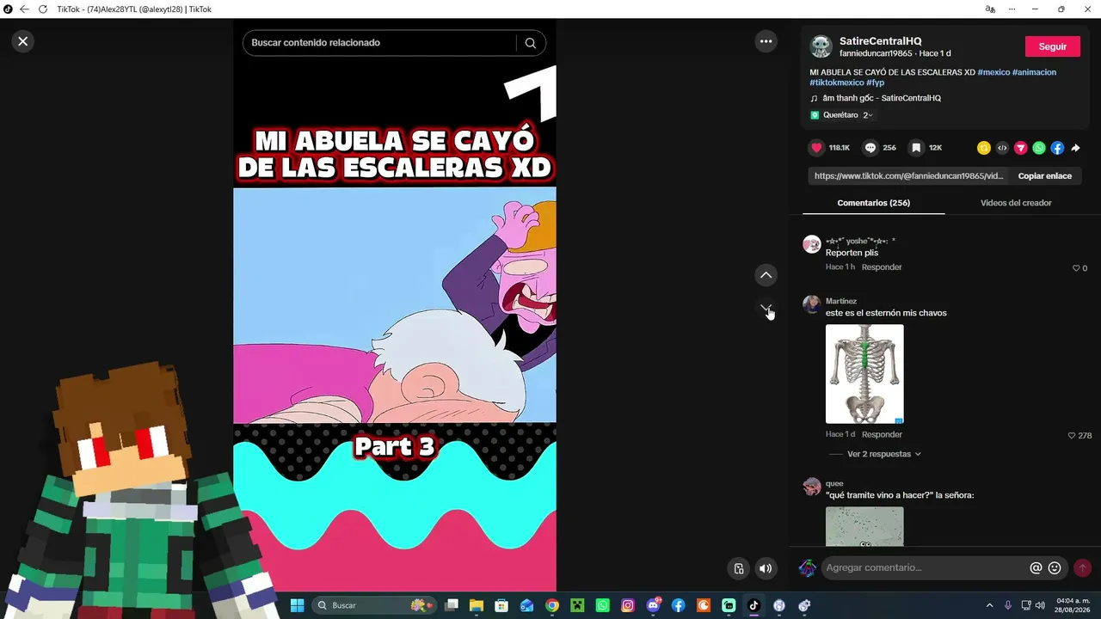
Task: Open the #fyp hashtag
Action: click(876, 83)
